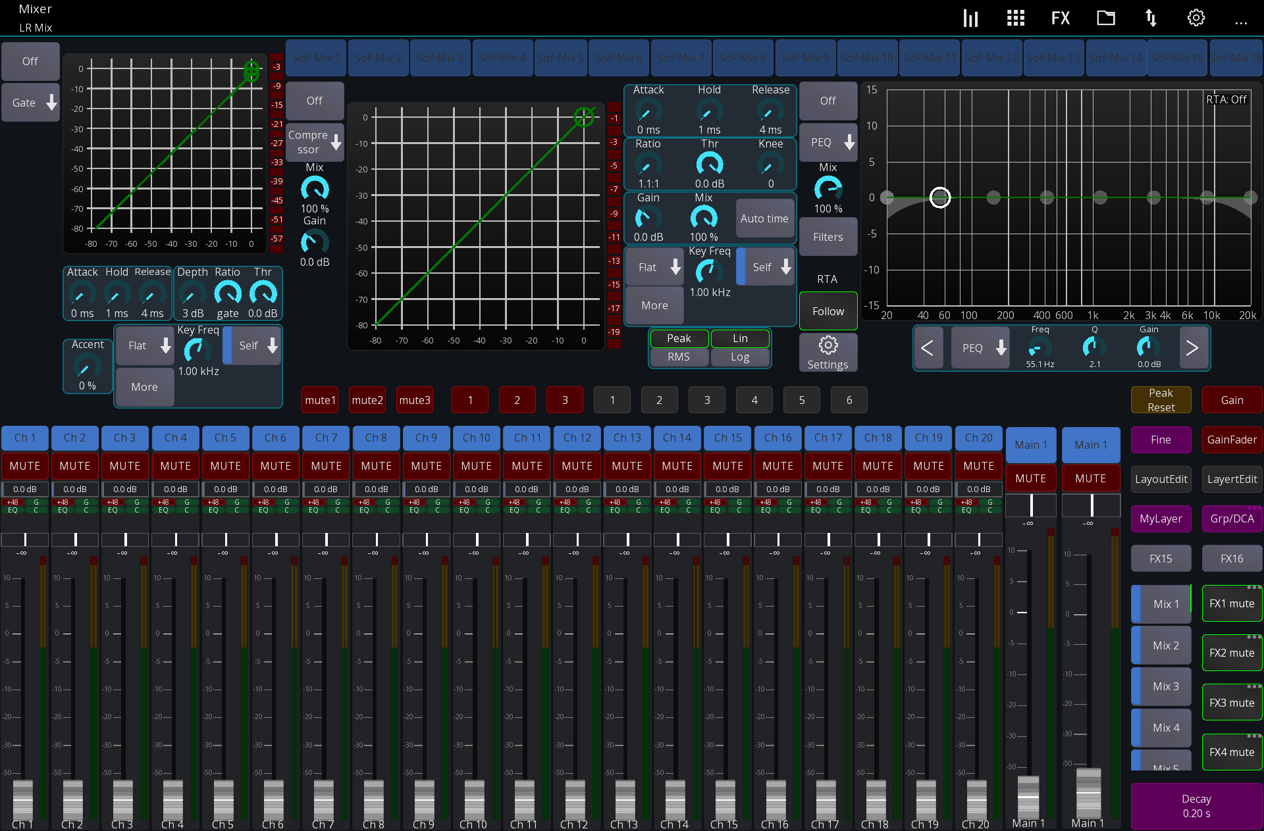The width and height of the screenshot is (1264, 831).
Task: Activate Follow in the RTA section
Action: click(828, 311)
